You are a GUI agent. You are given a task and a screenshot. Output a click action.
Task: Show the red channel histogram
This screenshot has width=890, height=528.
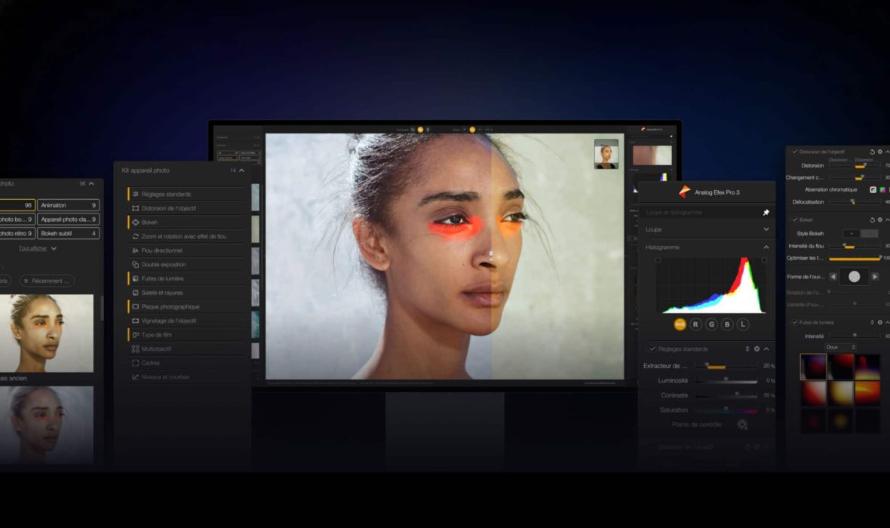(x=695, y=324)
